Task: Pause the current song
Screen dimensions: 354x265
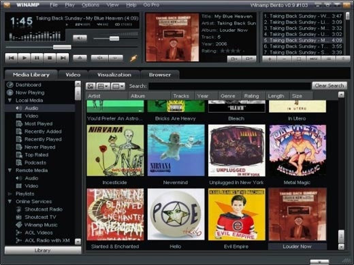Action: (37, 58)
